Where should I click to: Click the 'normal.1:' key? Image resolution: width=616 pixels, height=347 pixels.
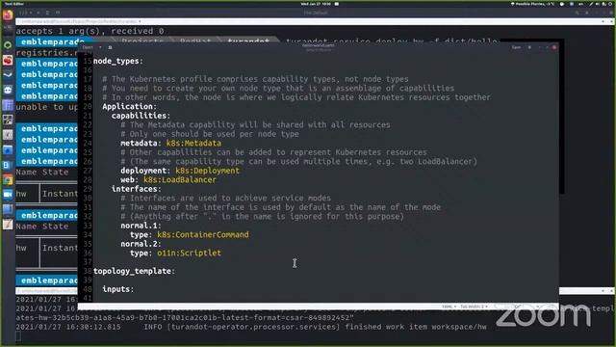141,226
